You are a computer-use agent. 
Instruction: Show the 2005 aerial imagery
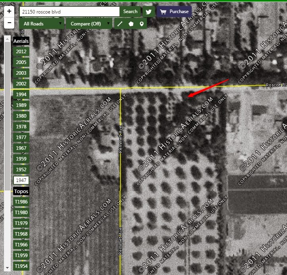coord(21,62)
